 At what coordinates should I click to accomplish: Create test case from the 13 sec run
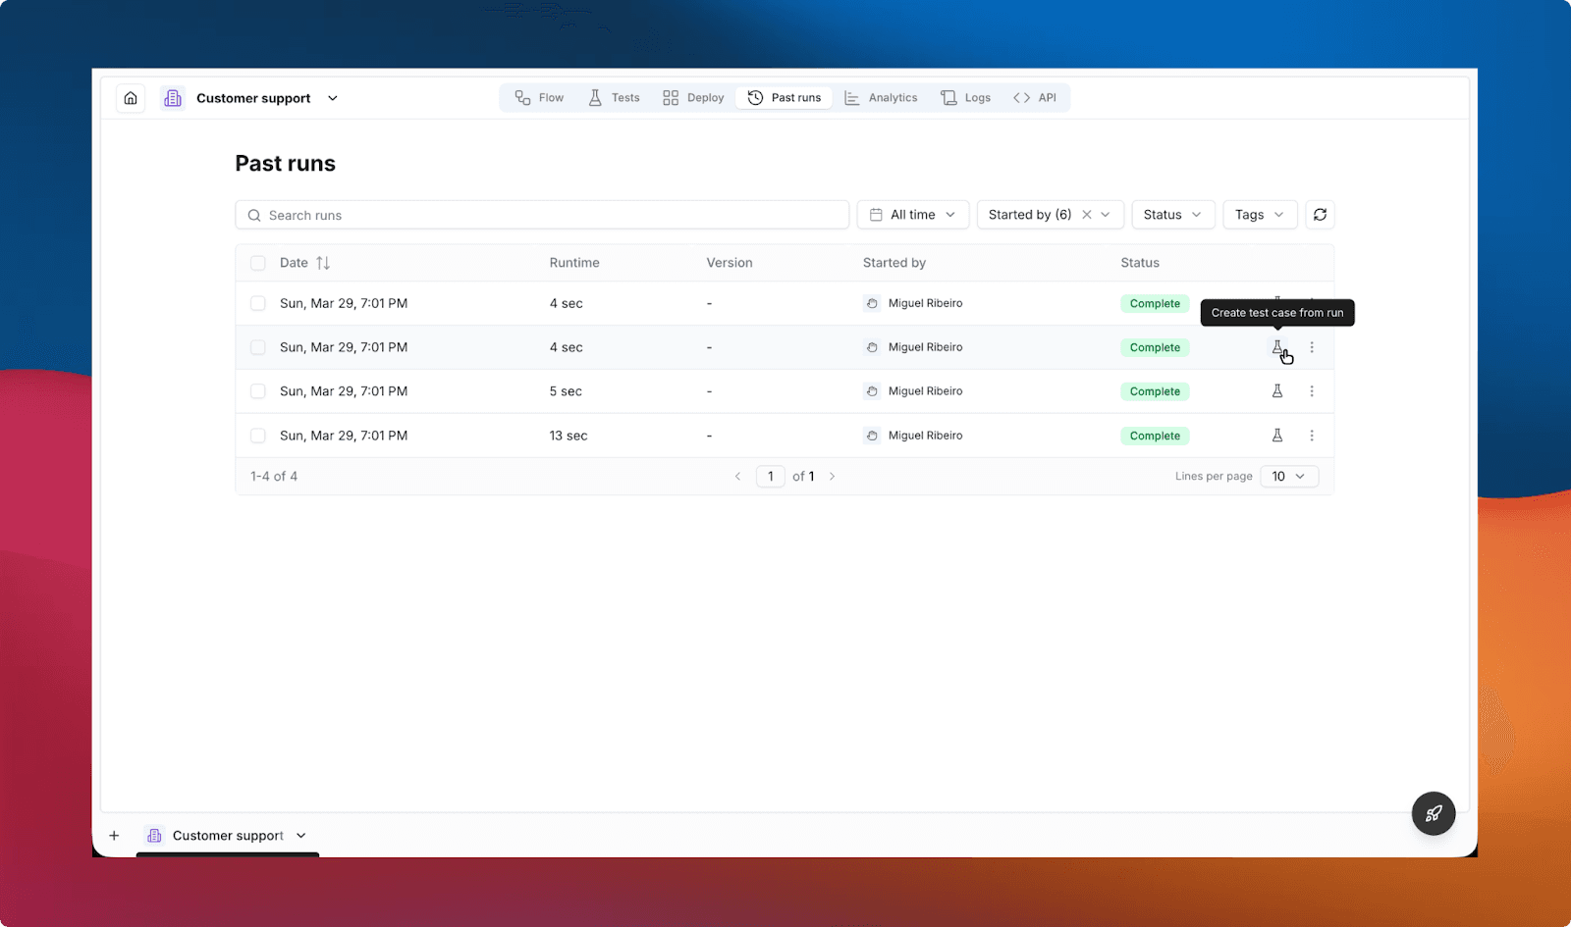[x=1277, y=436]
